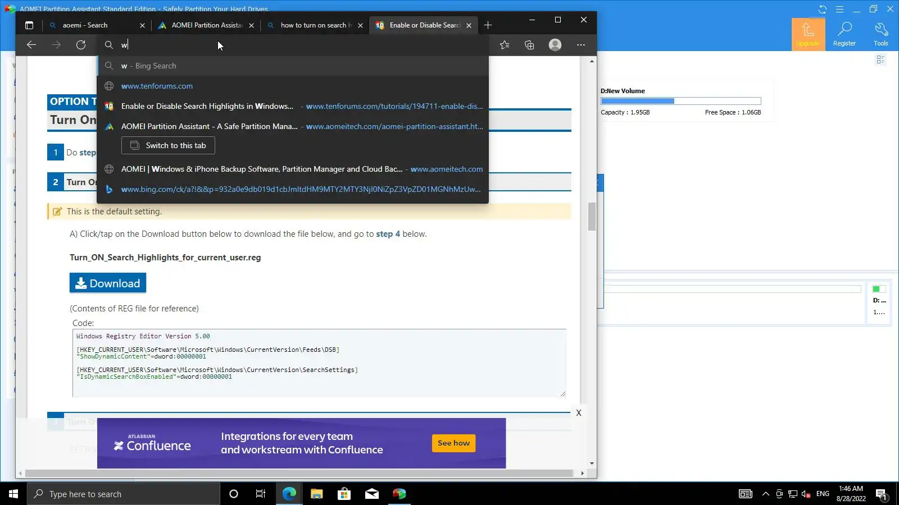Choose 'w - Bing Search' suggestion
This screenshot has height=505, width=899.
pos(293,66)
